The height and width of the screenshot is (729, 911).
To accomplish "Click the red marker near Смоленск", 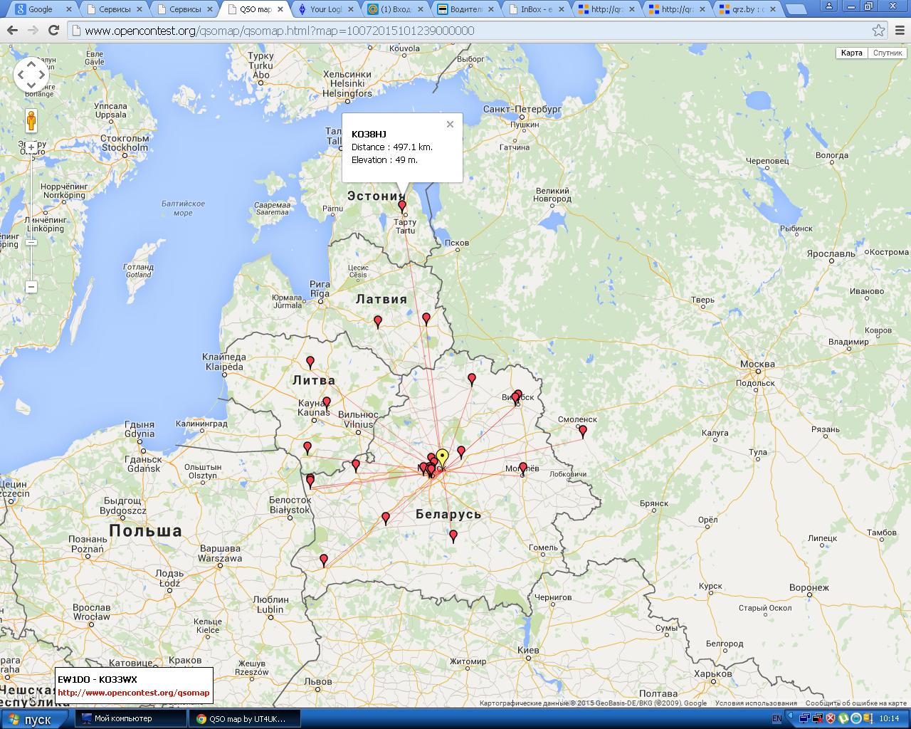I will coord(583,431).
